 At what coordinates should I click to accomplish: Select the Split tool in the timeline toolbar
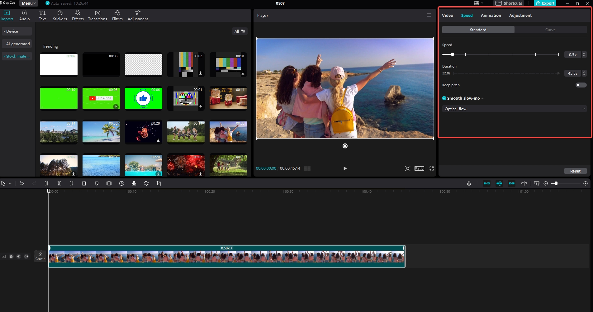click(x=47, y=183)
